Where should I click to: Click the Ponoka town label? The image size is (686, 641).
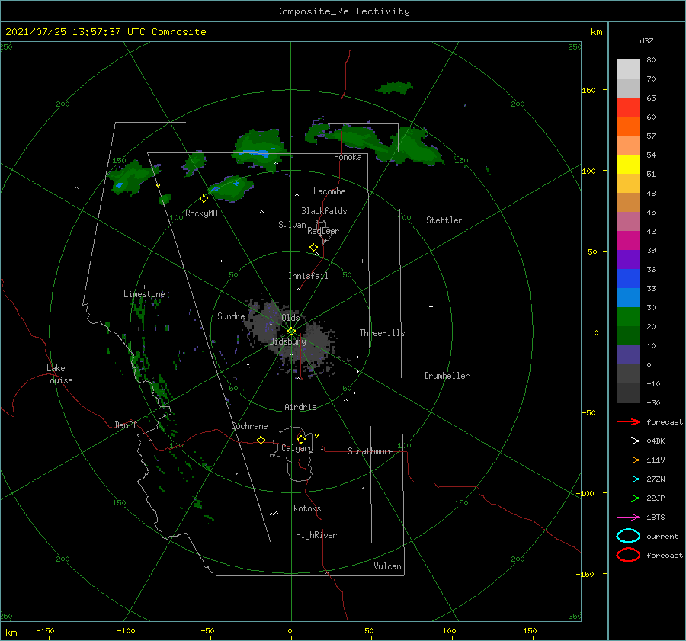click(x=348, y=157)
